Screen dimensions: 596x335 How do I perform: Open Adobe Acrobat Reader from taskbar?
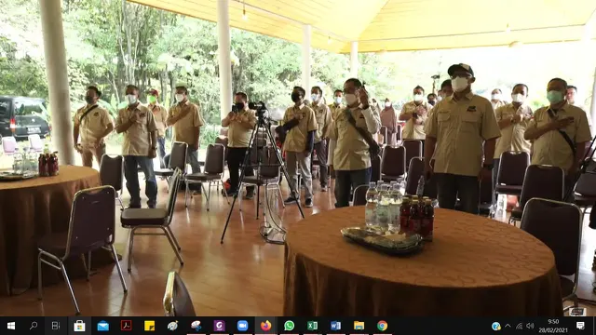point(127,326)
